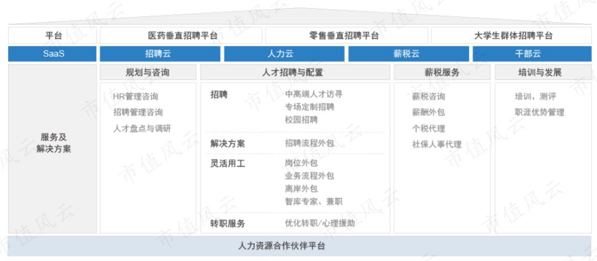
Task: Click 薪税咨询 item
Action: click(428, 97)
